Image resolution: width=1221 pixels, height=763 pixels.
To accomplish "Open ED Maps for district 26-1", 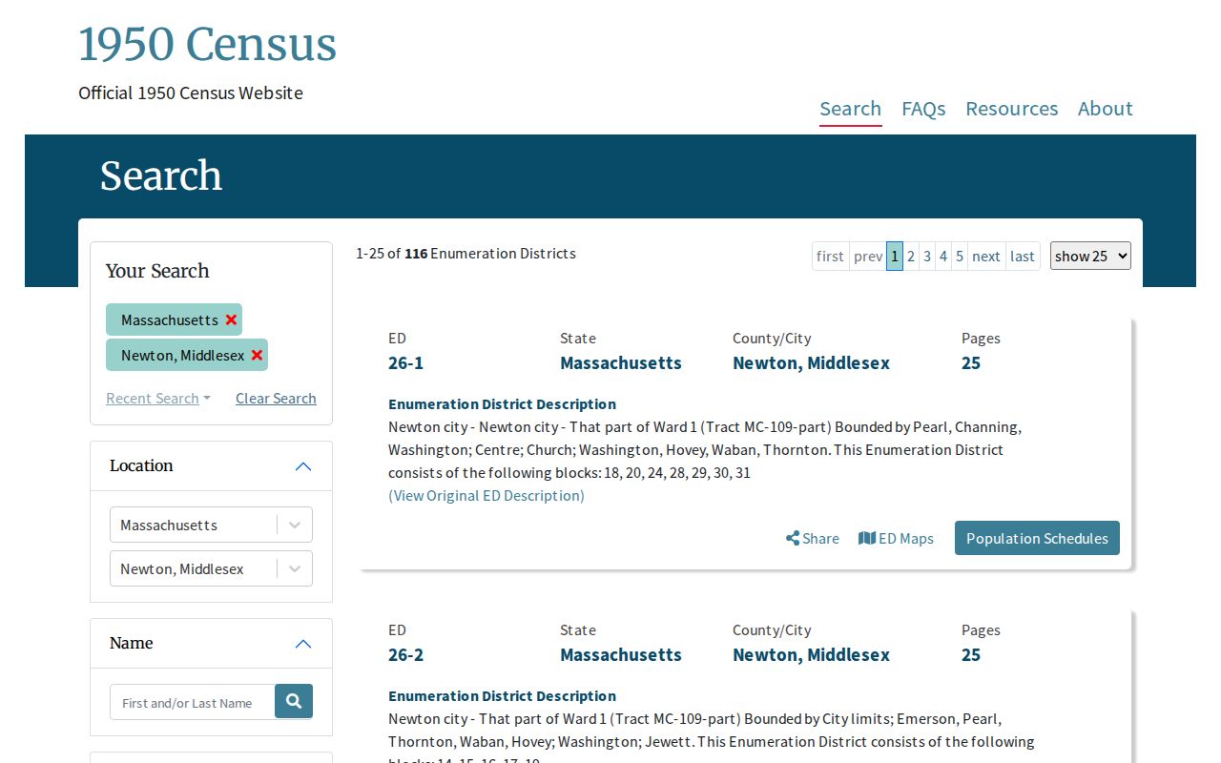I will [x=896, y=538].
